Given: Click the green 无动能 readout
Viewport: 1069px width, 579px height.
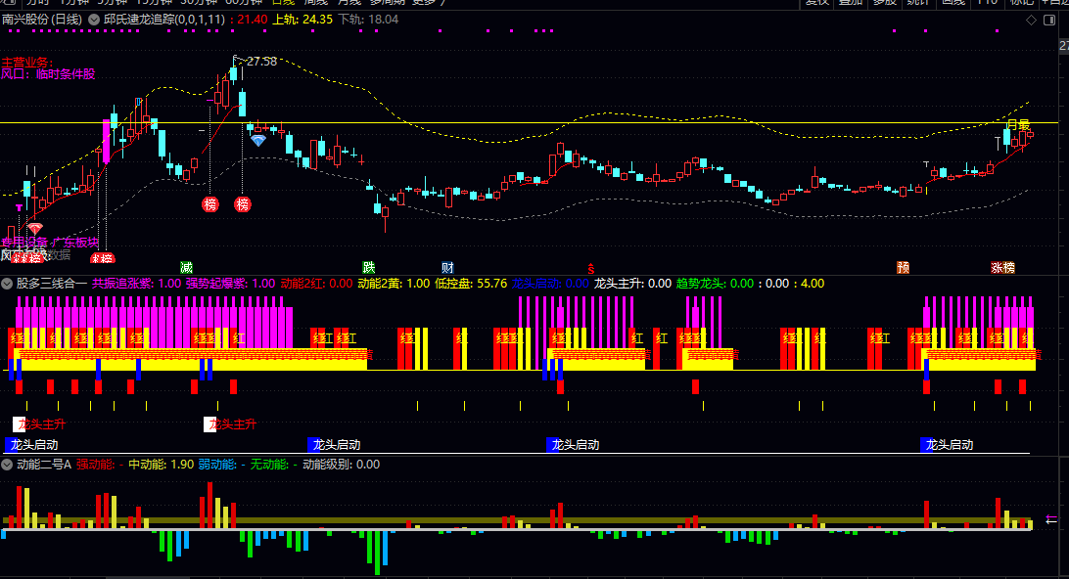Looking at the screenshot, I should (274, 465).
